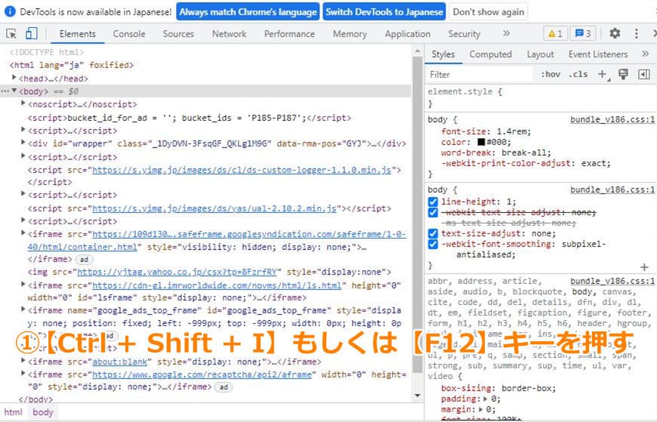The width and height of the screenshot is (657, 422).
Task: Click the Styles Filter input field
Action: [480, 75]
